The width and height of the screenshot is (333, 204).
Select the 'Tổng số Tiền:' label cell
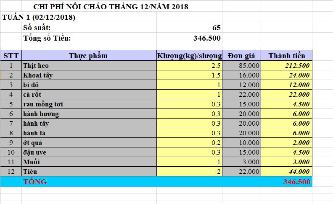point(47,39)
